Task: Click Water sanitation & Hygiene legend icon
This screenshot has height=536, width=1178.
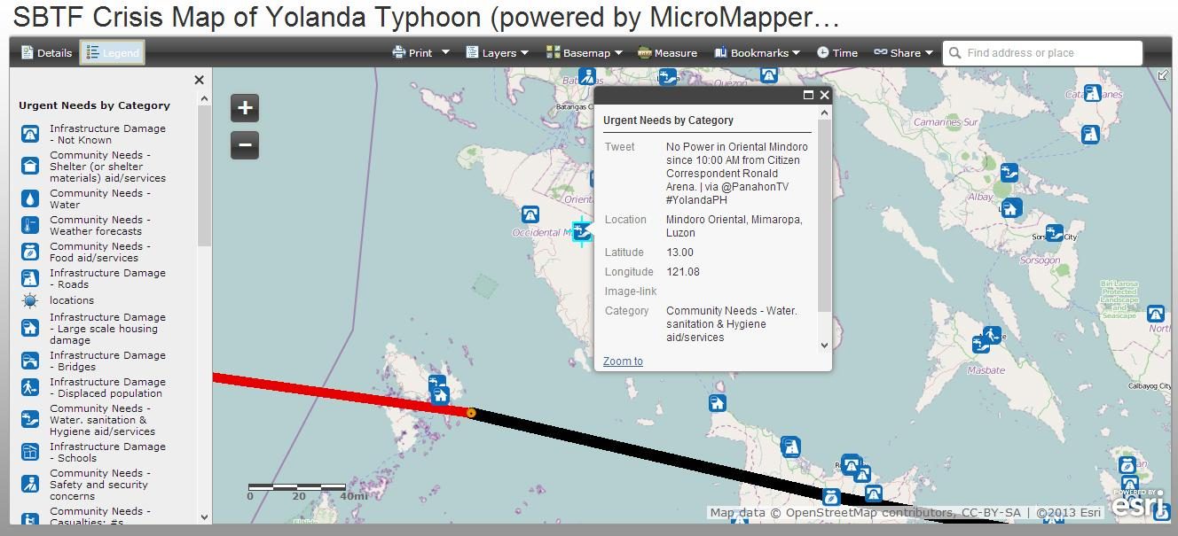Action: [30, 420]
